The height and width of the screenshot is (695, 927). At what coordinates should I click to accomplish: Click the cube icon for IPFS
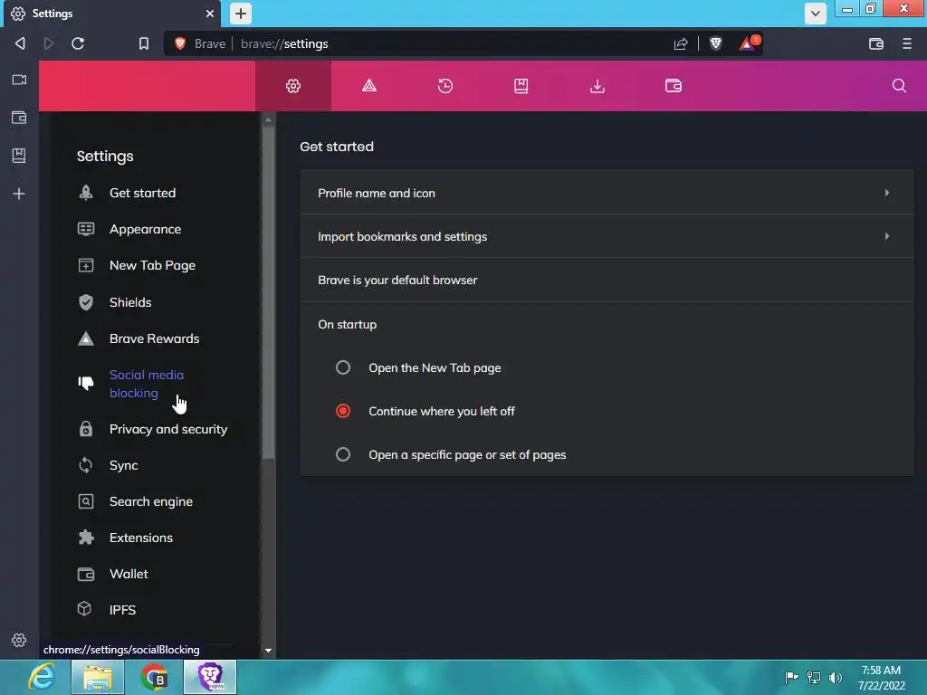[x=85, y=609]
